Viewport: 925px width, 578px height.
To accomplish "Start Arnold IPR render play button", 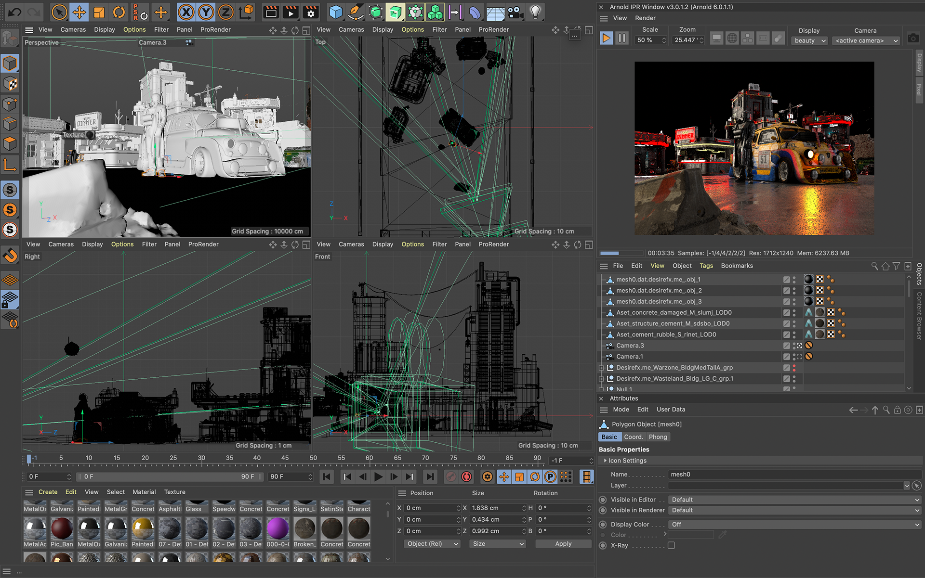I will click(606, 38).
